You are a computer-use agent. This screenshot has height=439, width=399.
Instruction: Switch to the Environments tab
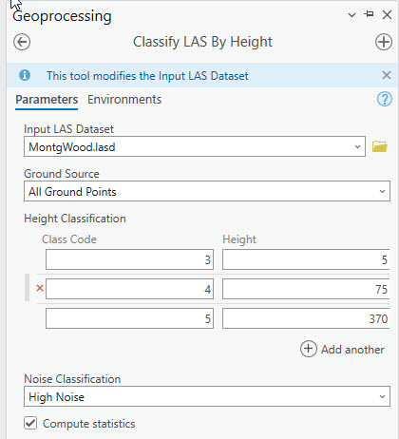124,100
